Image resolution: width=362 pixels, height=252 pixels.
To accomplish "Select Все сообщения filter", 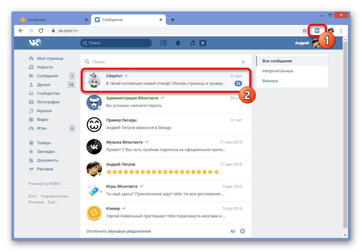I will 292,61.
